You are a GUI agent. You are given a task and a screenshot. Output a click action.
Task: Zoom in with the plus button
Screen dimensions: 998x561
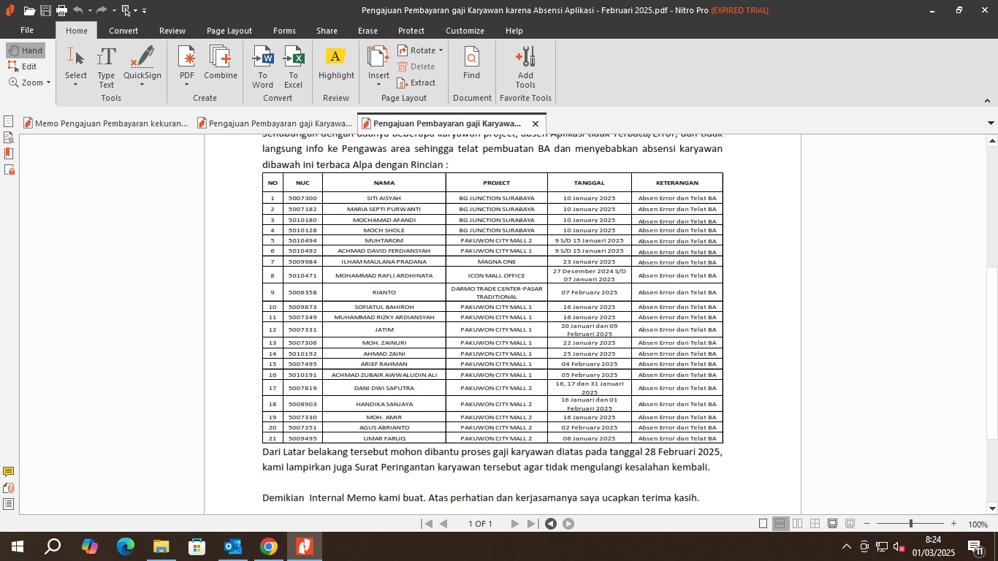(x=953, y=524)
